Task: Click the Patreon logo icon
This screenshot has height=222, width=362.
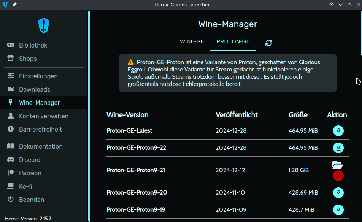Action: (11, 173)
